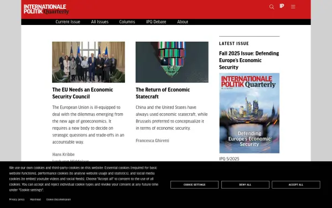Screen dimensions: 332x208
Task: Click the EU leaders group photo thumbnail
Action: point(89,62)
